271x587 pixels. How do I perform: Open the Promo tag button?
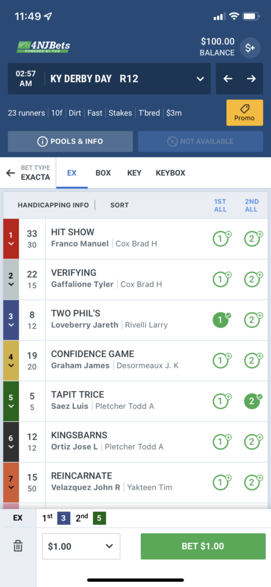[245, 113]
